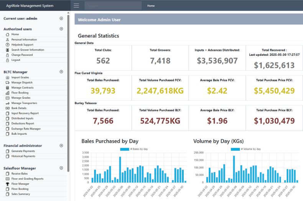Click the Floor Manager trophy icon
The image size is (303, 201).
(x=8, y=184)
